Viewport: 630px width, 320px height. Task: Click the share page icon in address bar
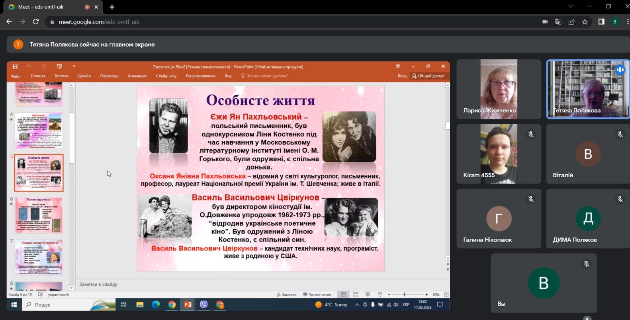tap(571, 22)
